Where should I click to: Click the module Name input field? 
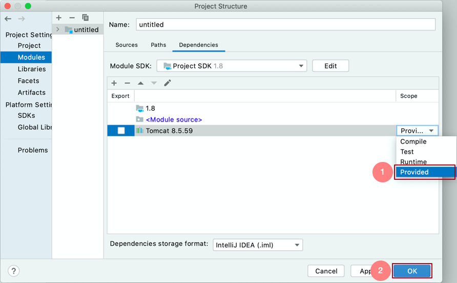point(286,25)
